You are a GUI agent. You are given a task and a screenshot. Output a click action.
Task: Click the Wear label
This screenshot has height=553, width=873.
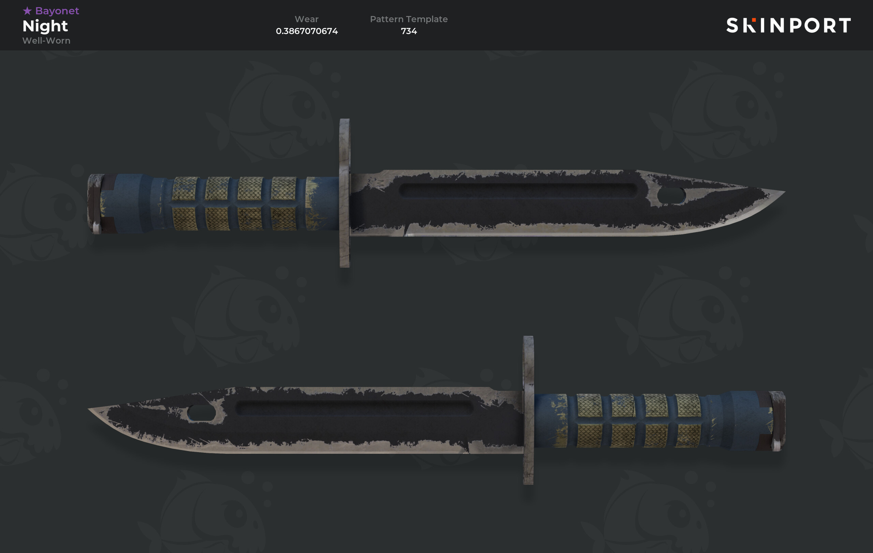(x=307, y=19)
